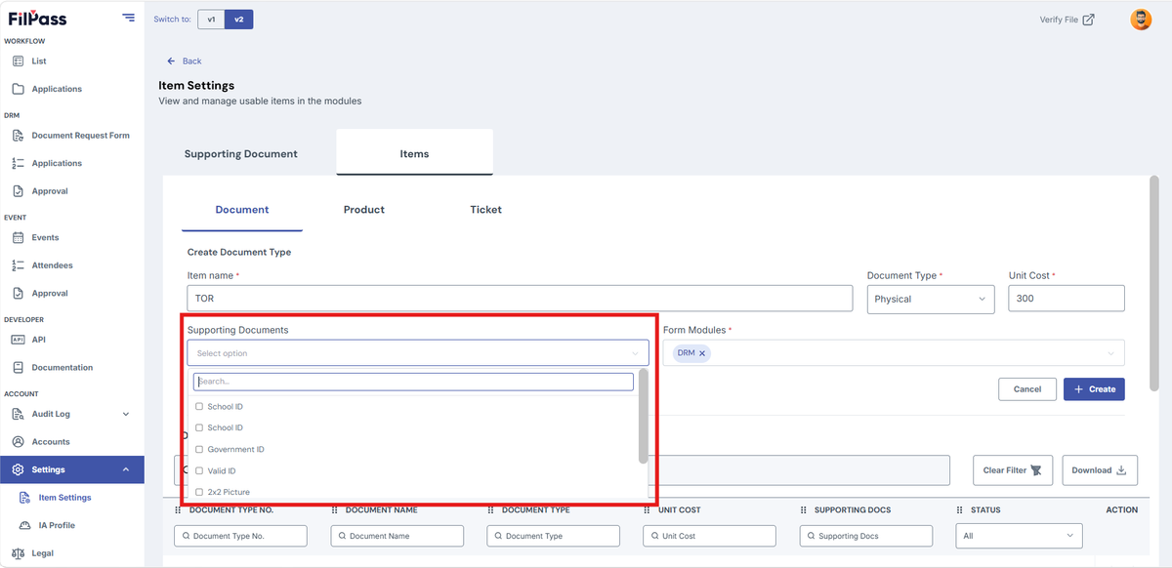This screenshot has height=568, width=1172.
Task: Click the Unit Cost filter field
Action: point(709,536)
